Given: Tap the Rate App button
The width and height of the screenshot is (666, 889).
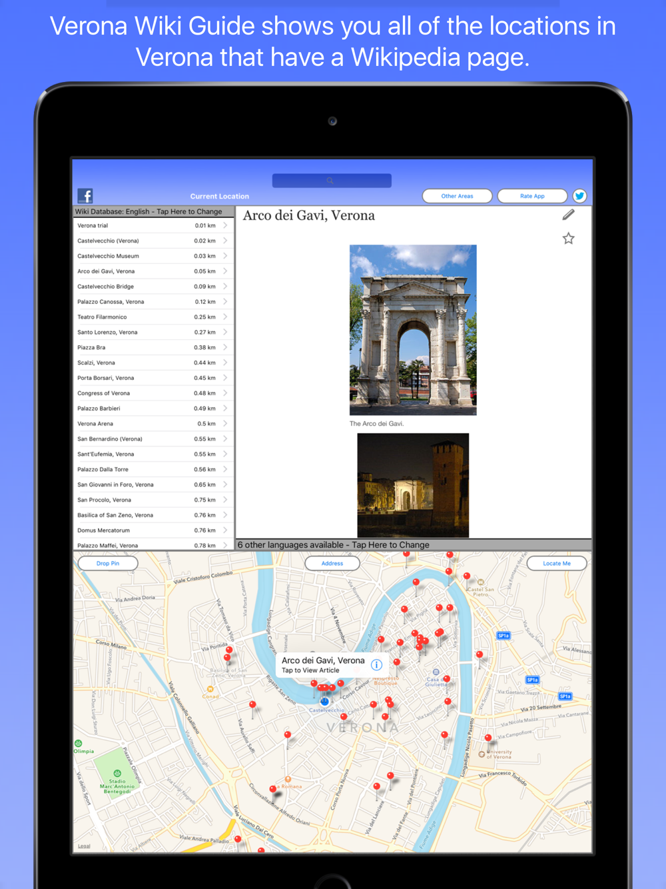Looking at the screenshot, I should (532, 196).
